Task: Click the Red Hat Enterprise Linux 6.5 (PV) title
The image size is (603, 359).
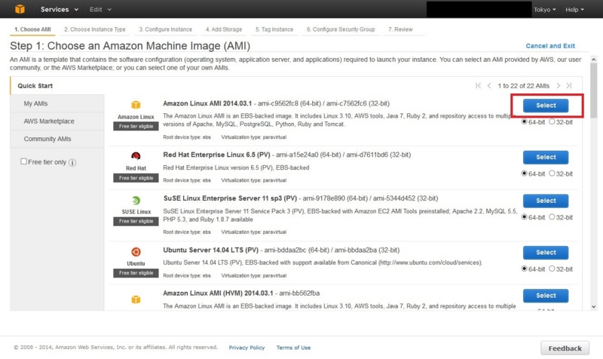Action: point(216,155)
